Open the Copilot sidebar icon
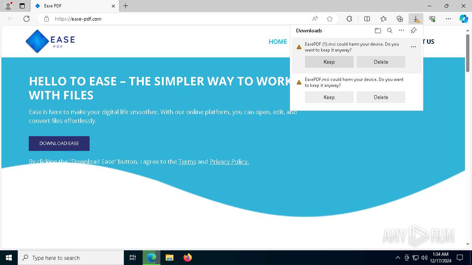 (x=464, y=19)
